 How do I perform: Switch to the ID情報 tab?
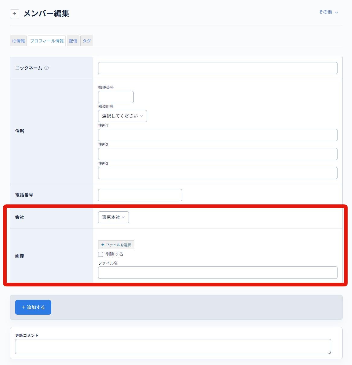18,41
